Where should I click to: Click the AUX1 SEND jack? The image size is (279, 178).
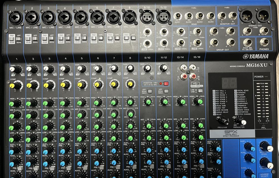point(177,16)
